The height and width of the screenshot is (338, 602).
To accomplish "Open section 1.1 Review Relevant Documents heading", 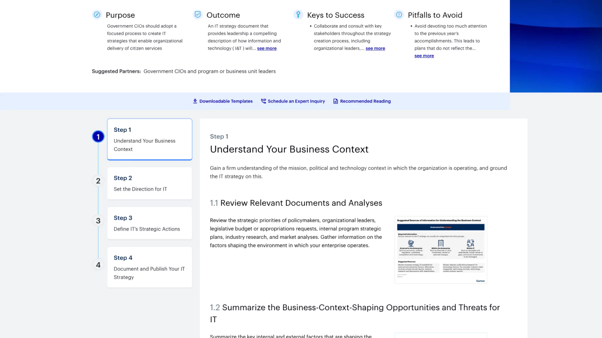I will coord(296,203).
